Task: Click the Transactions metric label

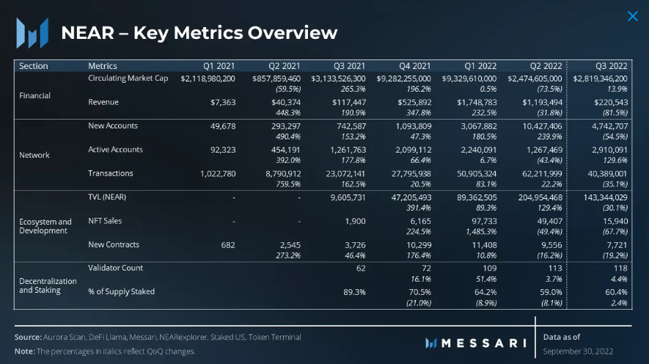Action: pos(111,173)
